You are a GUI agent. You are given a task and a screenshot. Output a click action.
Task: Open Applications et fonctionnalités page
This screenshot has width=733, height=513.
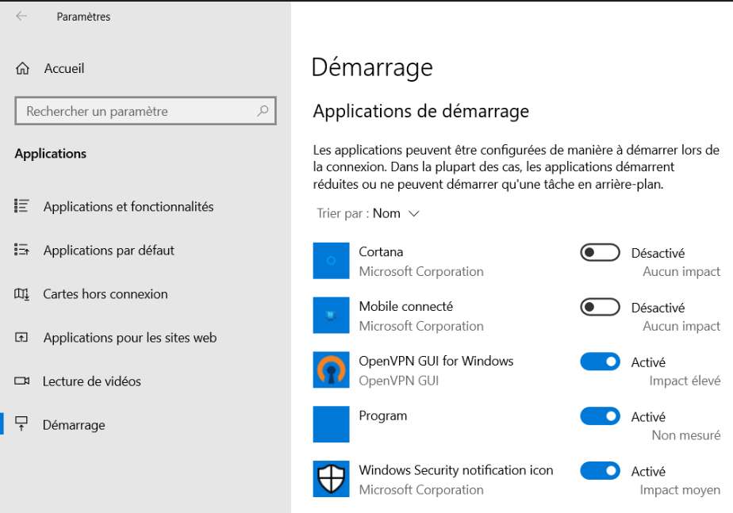coord(129,206)
